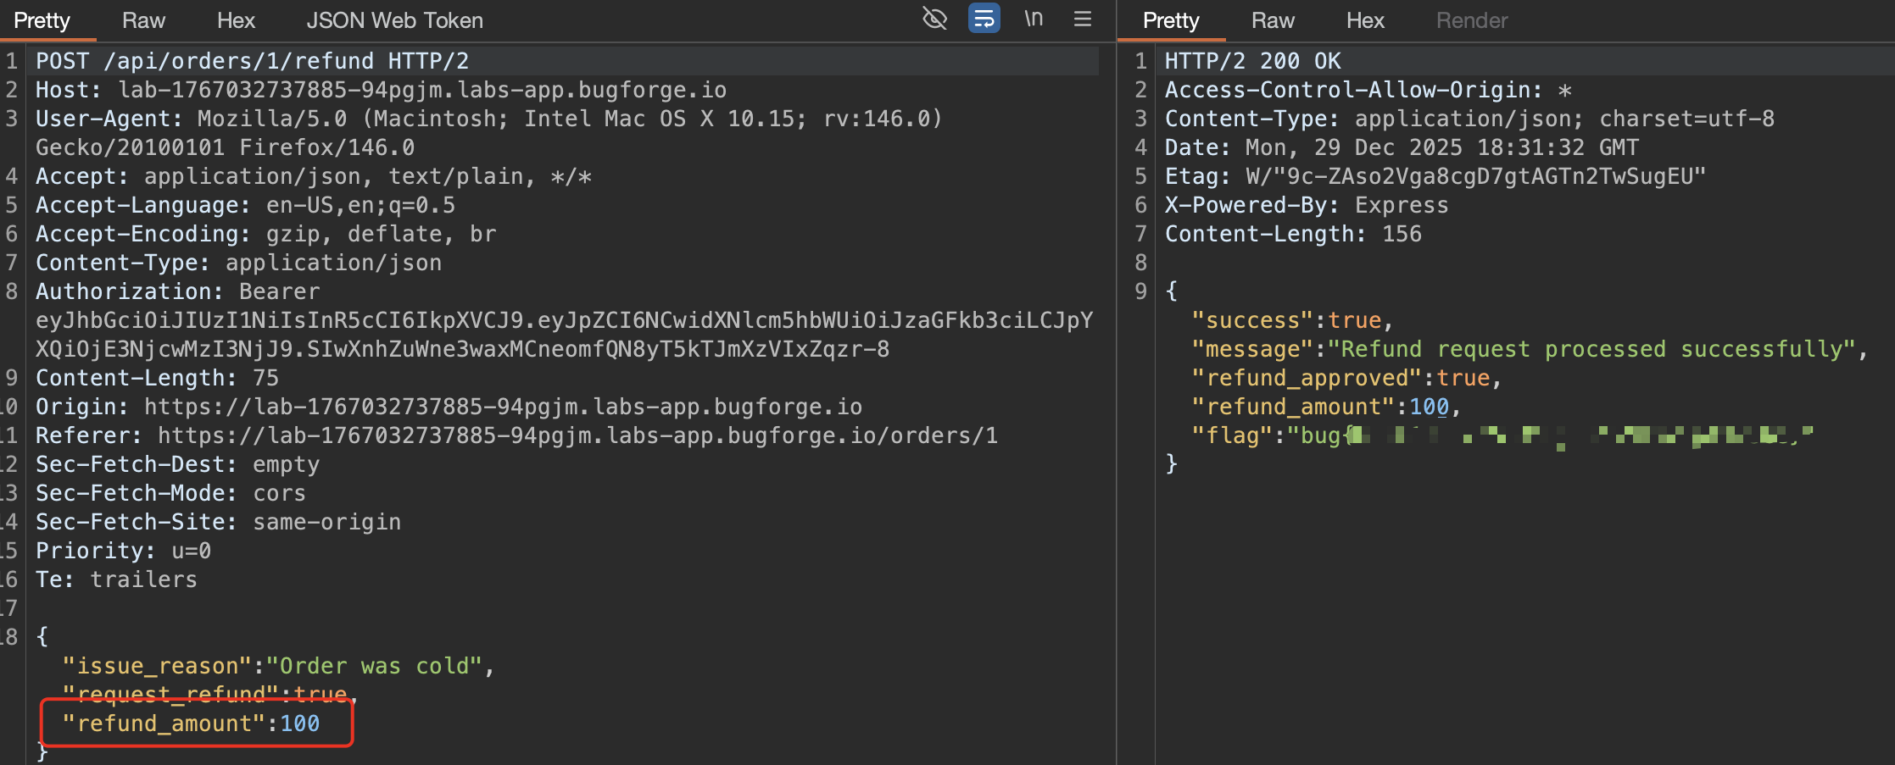
Task: Open the JSON Web Token tab
Action: click(394, 20)
